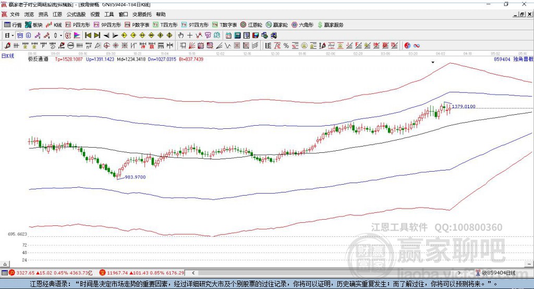Click the black right arrow icon
The height and width of the screenshot is (289, 534).
point(115,35)
